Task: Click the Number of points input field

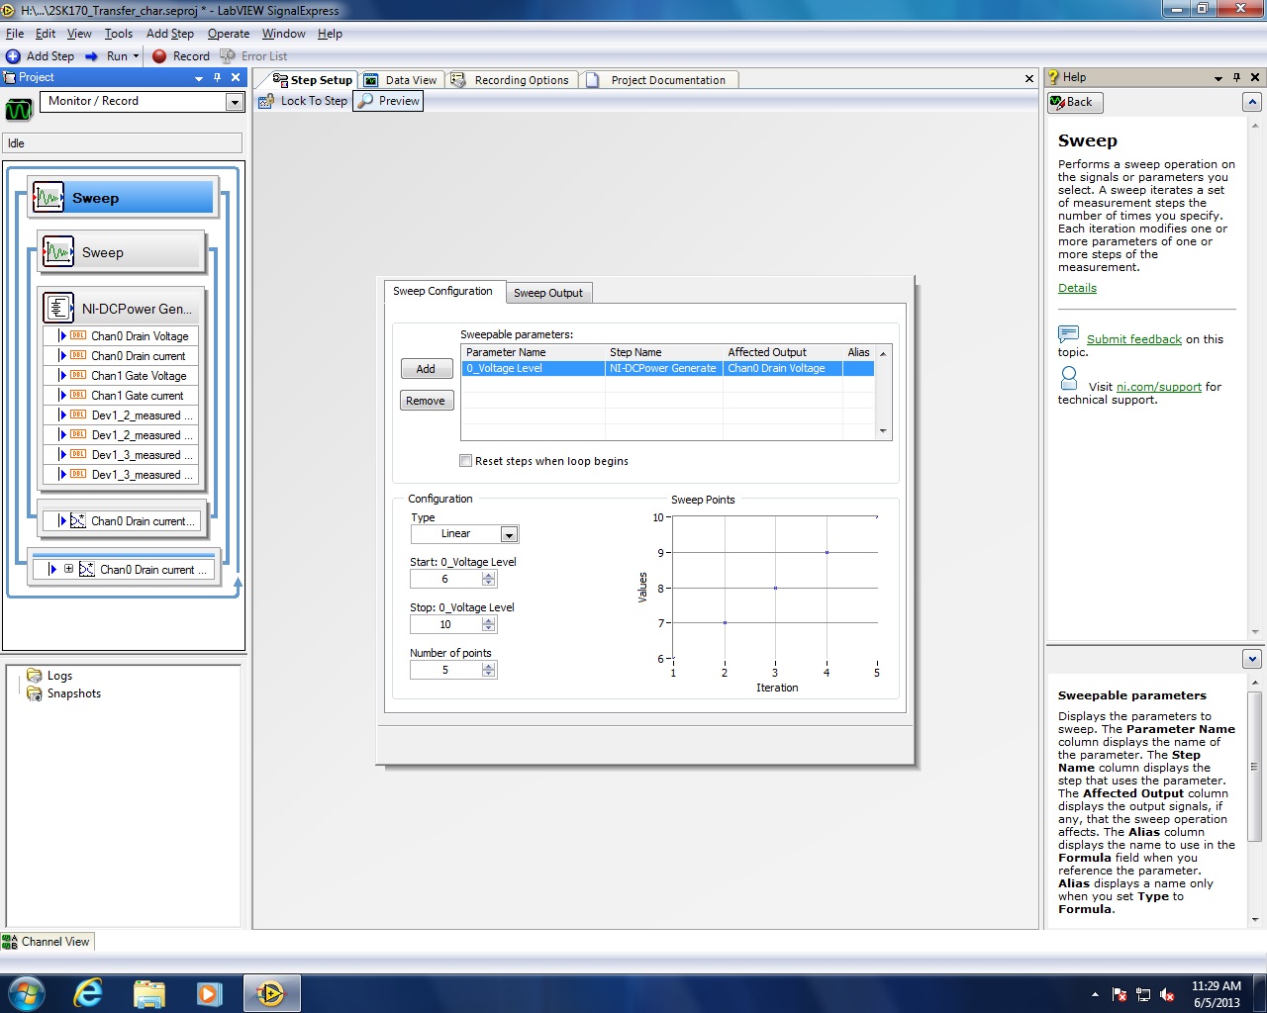Action: pyautogui.click(x=445, y=671)
